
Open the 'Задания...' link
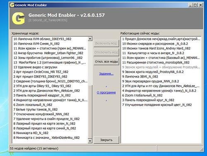[106, 74]
